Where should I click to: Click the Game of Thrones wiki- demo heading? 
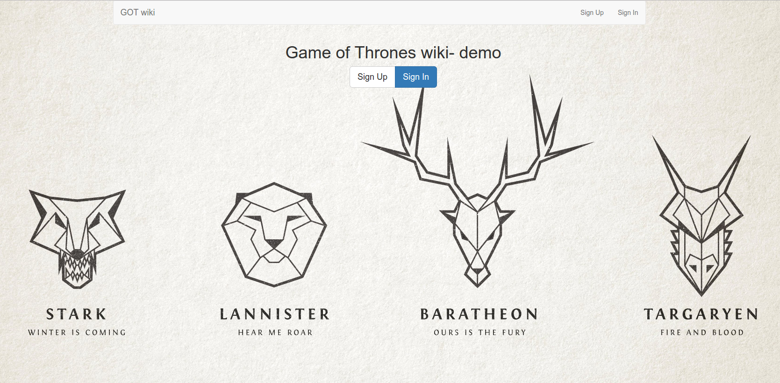click(393, 53)
